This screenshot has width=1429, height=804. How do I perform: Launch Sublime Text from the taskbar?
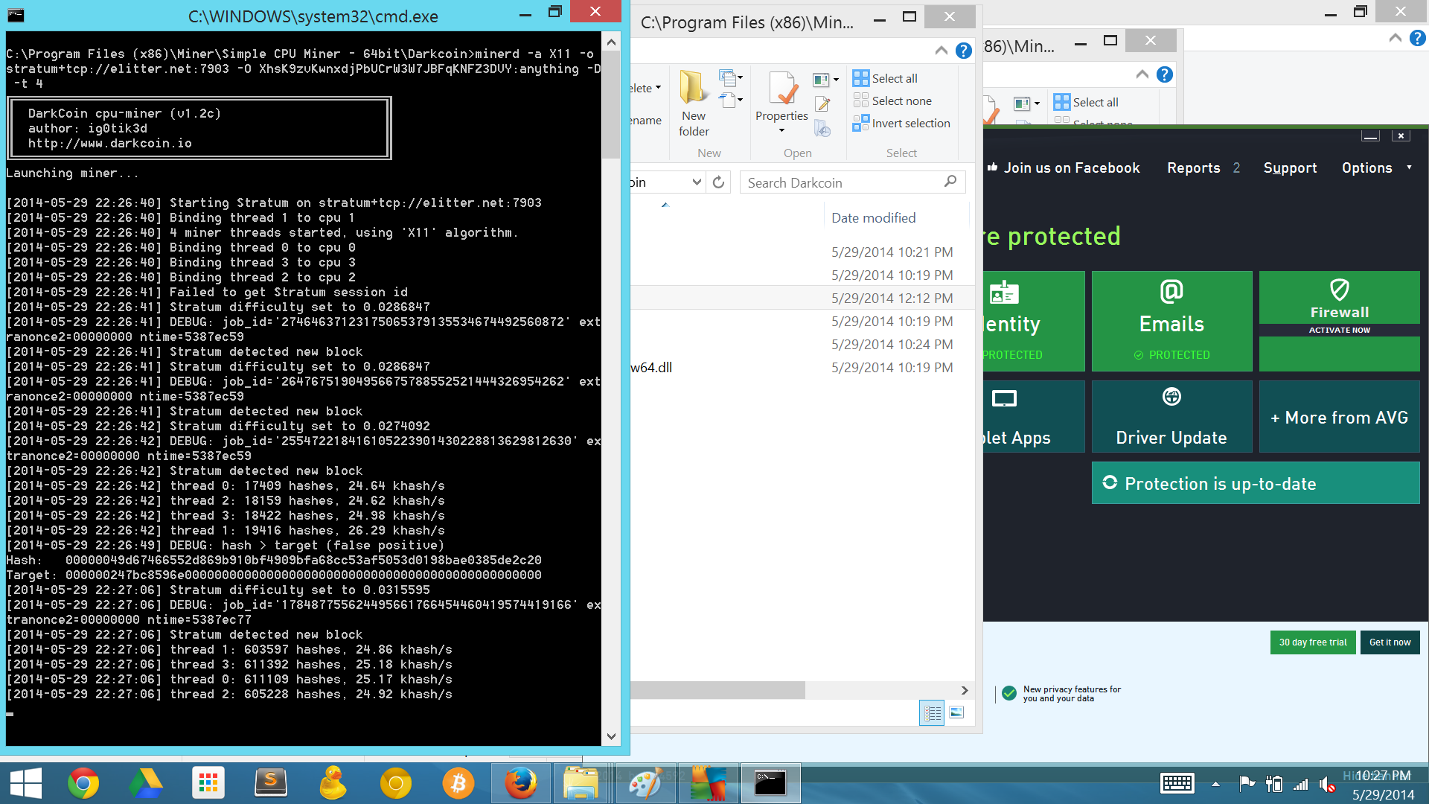(x=271, y=783)
